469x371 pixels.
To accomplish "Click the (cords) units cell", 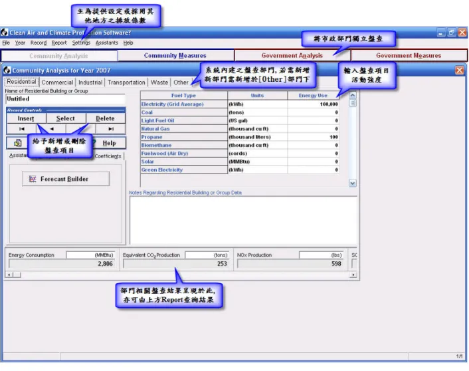I will [258, 154].
